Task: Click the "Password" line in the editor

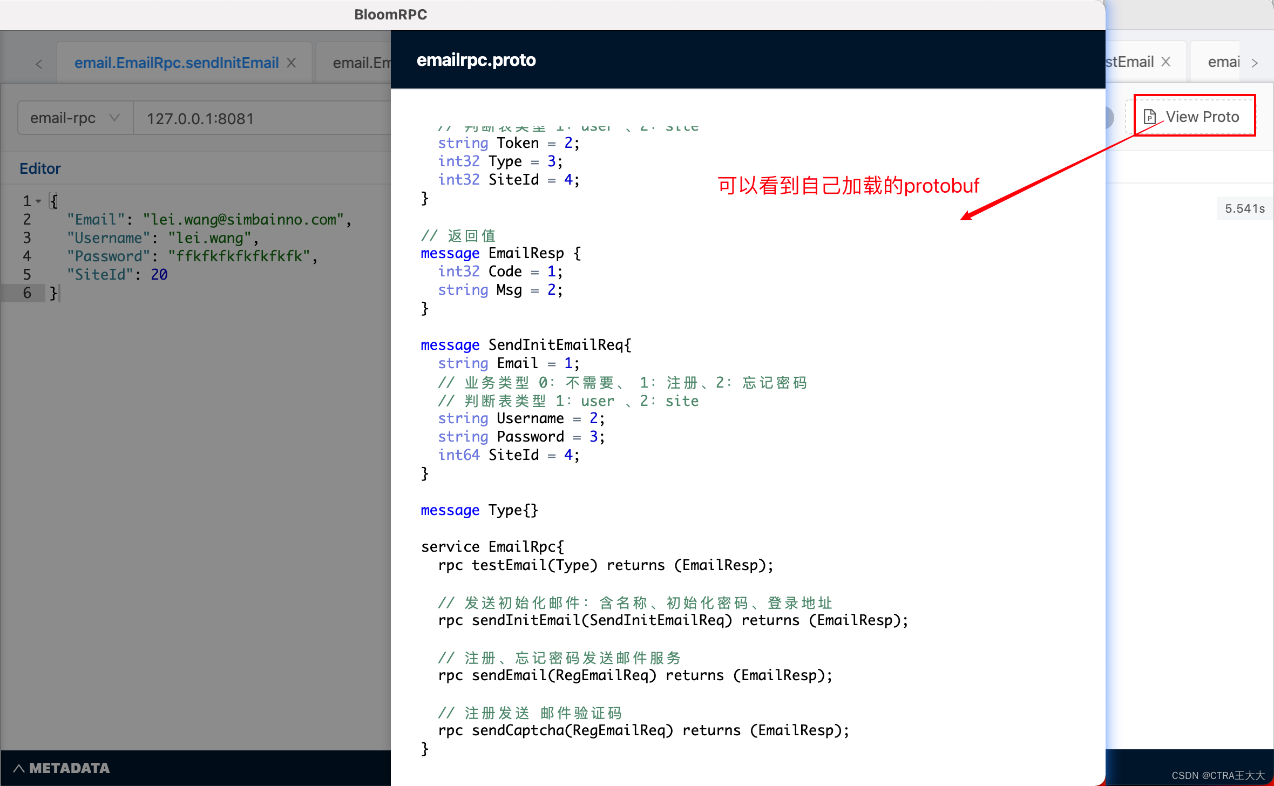Action: pyautogui.click(x=192, y=256)
